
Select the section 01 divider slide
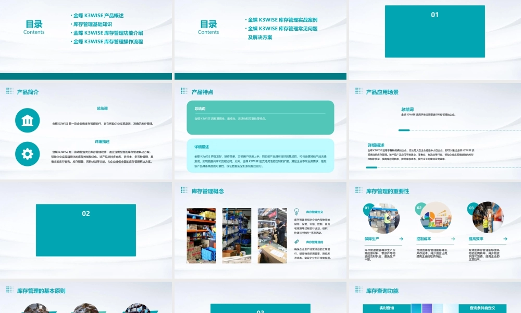[435, 40]
